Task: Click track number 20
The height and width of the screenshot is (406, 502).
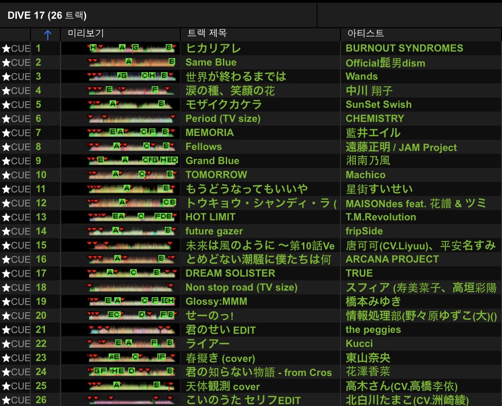Action: pyautogui.click(x=41, y=316)
